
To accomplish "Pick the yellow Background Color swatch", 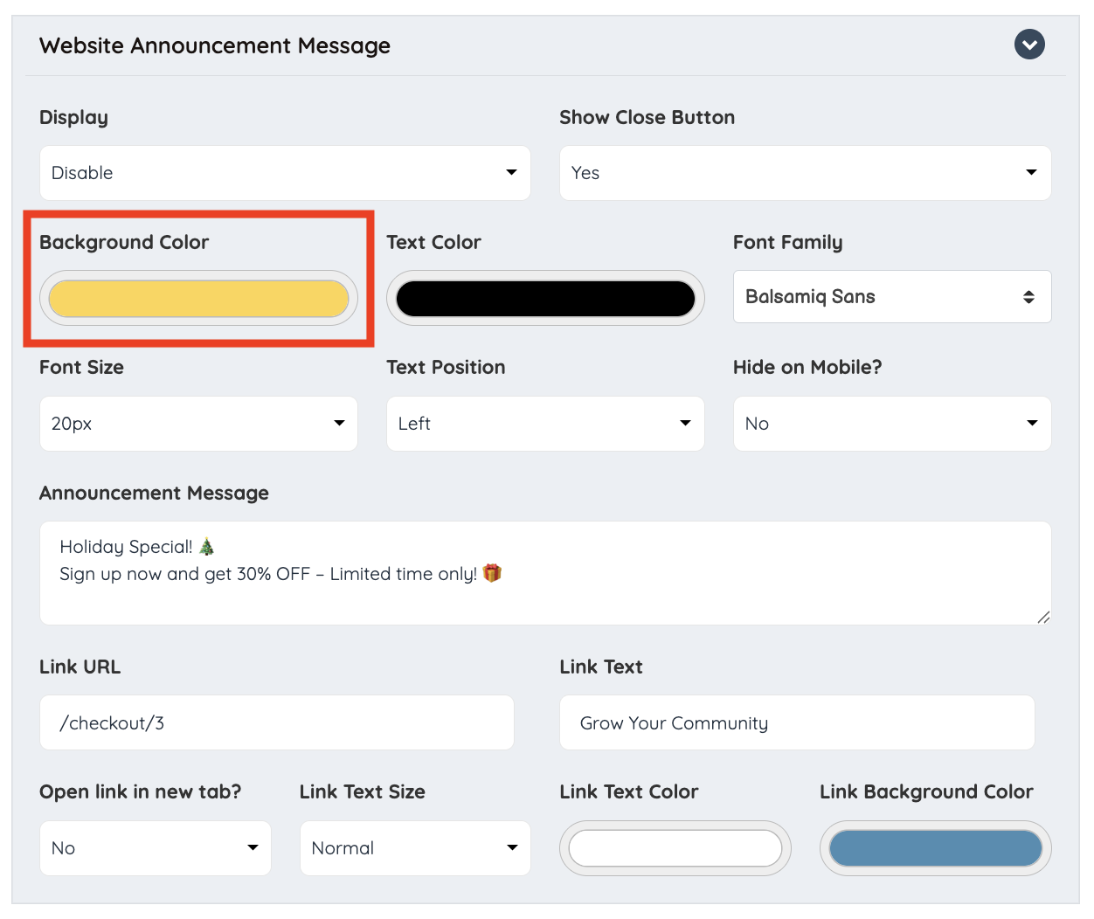I will tap(198, 299).
